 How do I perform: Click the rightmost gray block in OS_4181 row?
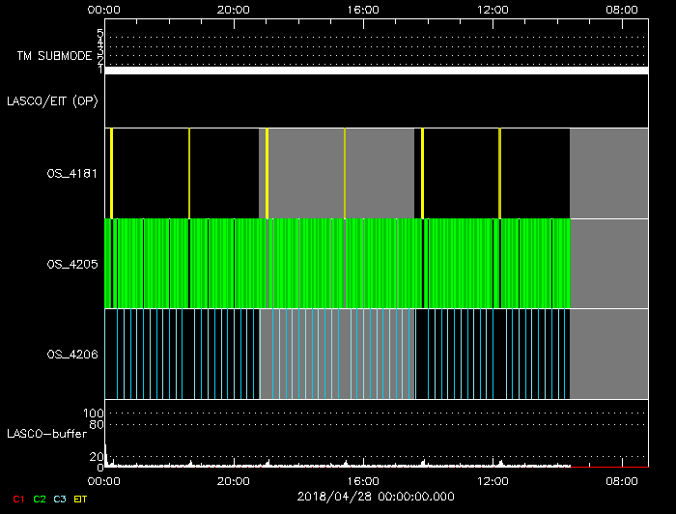pyautogui.click(x=608, y=173)
